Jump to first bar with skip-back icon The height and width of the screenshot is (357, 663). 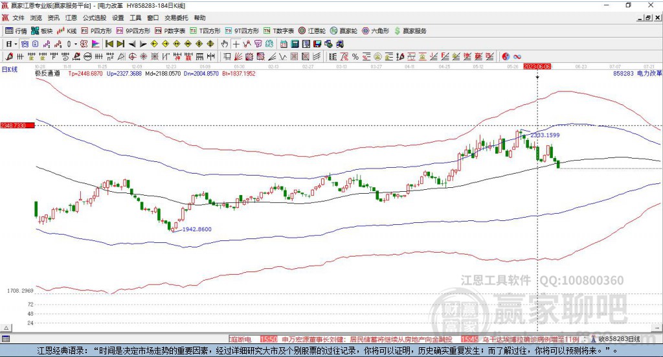109,44
